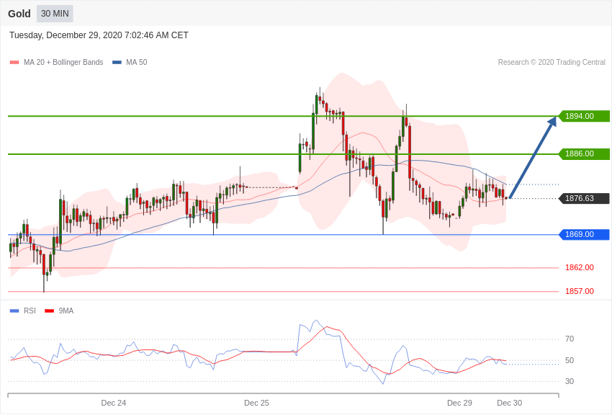The image size is (612, 415).
Task: Click the blue MA 50 legend swatch
Action: click(x=117, y=62)
